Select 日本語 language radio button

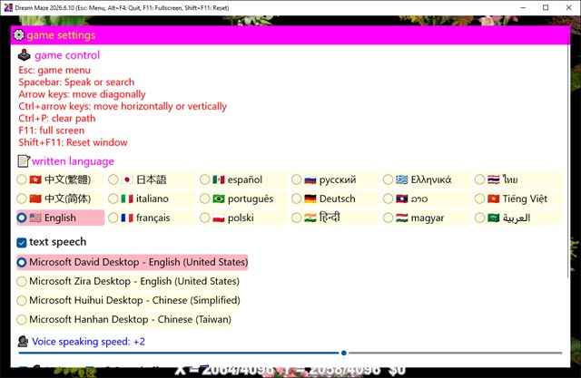pos(113,179)
